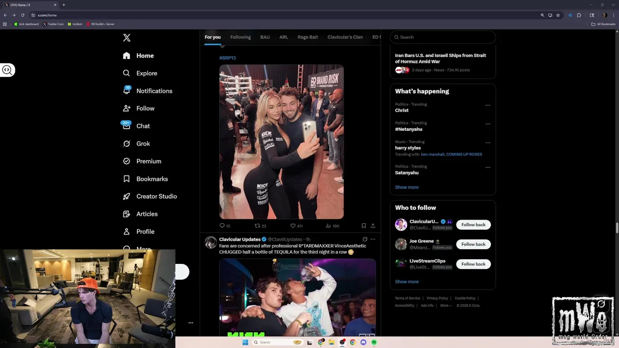Screen dimensions: 619x348
Task: Go to Home in the sidebar
Action: pos(138,56)
